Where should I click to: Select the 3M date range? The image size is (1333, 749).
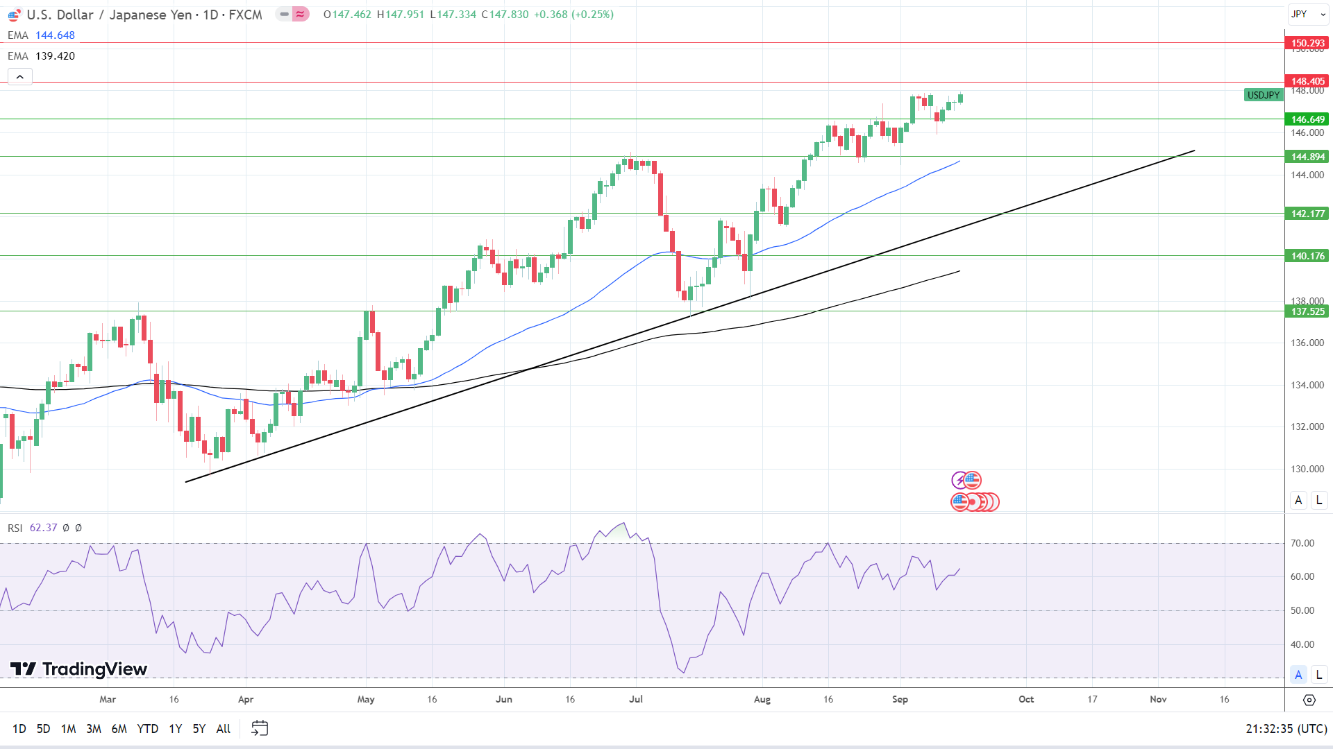coord(94,728)
